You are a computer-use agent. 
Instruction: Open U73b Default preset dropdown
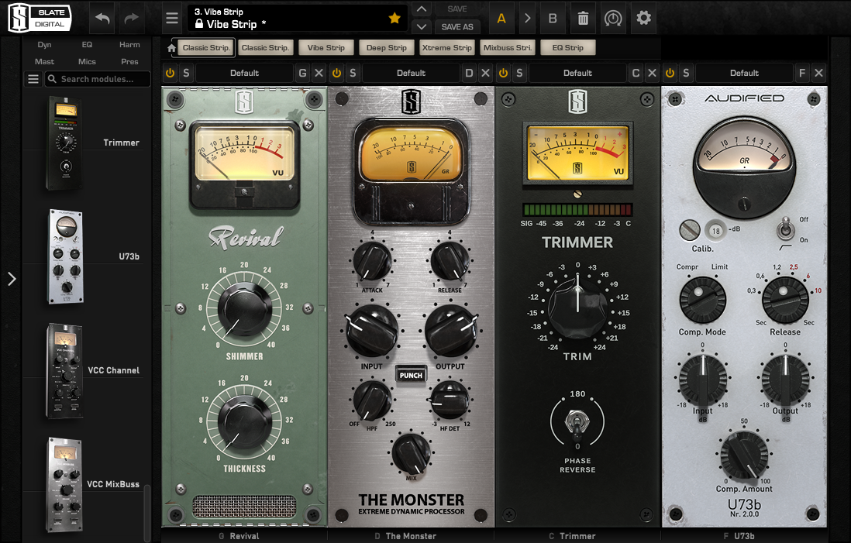click(x=744, y=73)
